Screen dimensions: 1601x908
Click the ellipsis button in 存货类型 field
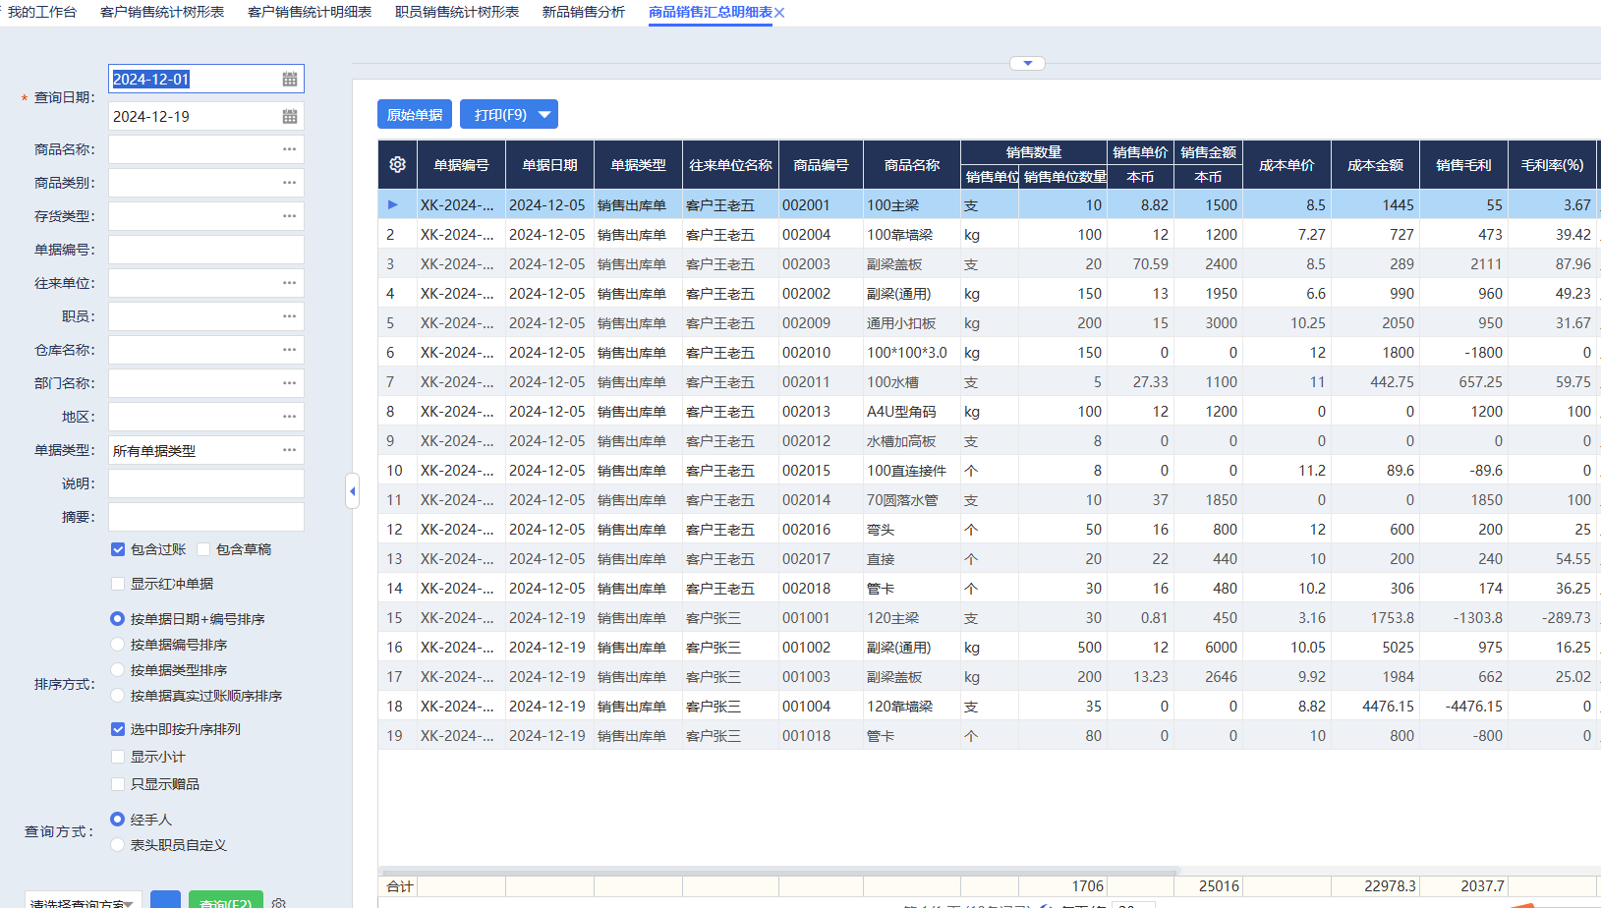click(x=289, y=216)
